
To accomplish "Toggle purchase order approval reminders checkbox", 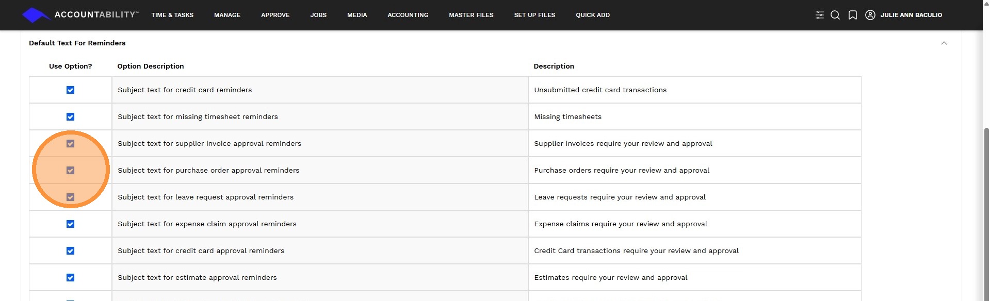I will (71, 171).
